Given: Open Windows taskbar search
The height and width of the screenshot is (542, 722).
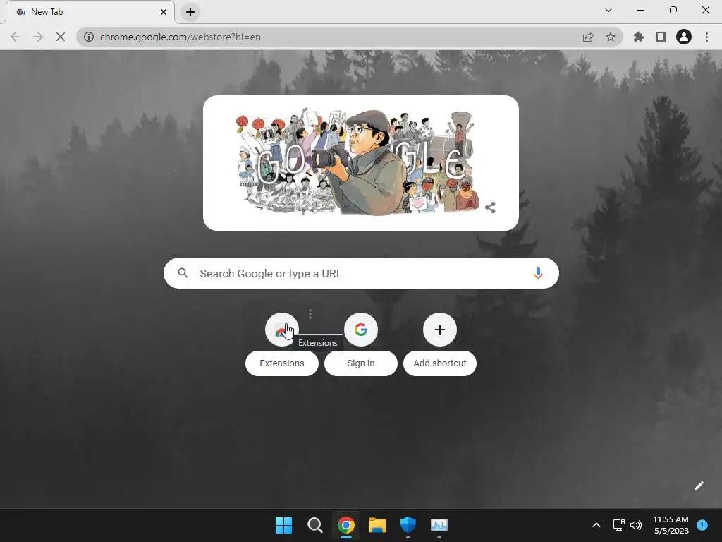Looking at the screenshot, I should (315, 525).
